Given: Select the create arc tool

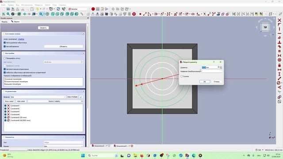Looking at the screenshot, I should [149, 14].
